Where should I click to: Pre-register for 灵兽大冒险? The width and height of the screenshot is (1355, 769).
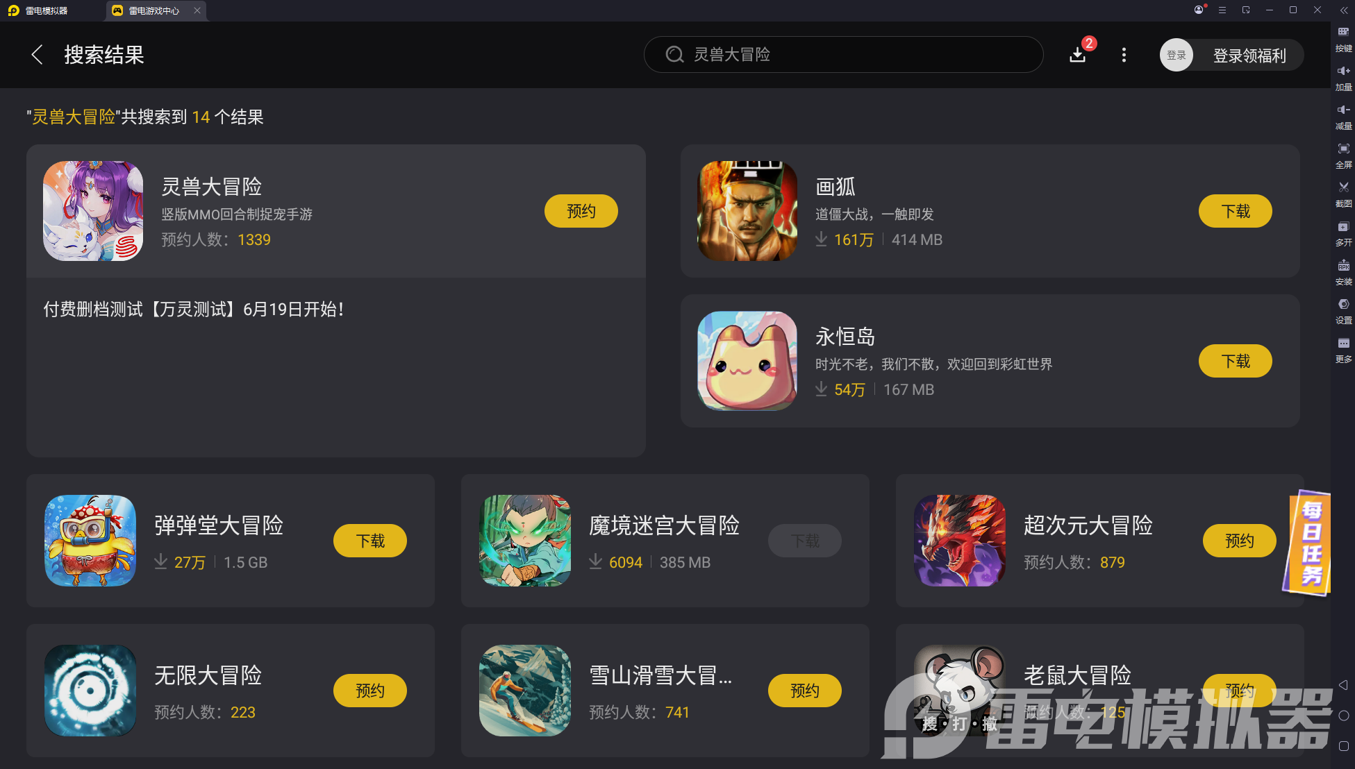[x=581, y=211]
